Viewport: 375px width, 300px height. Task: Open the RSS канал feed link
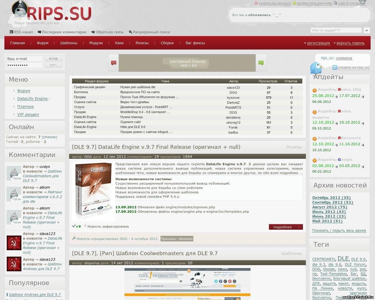pyautogui.click(x=21, y=32)
